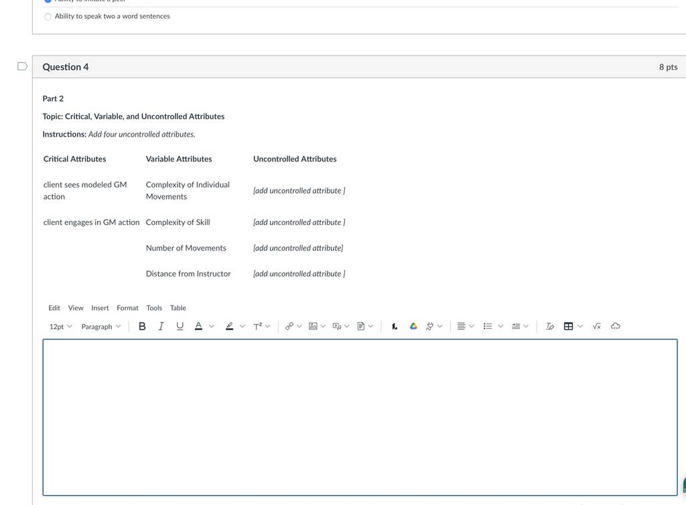686x505 pixels.
Task: Apply italic formatting
Action: 161,326
